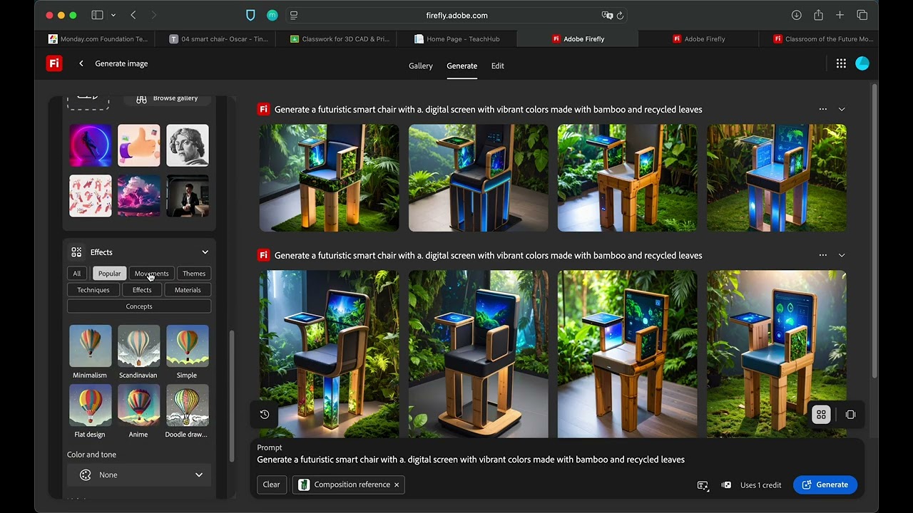Go back in Safari history

[133, 15]
